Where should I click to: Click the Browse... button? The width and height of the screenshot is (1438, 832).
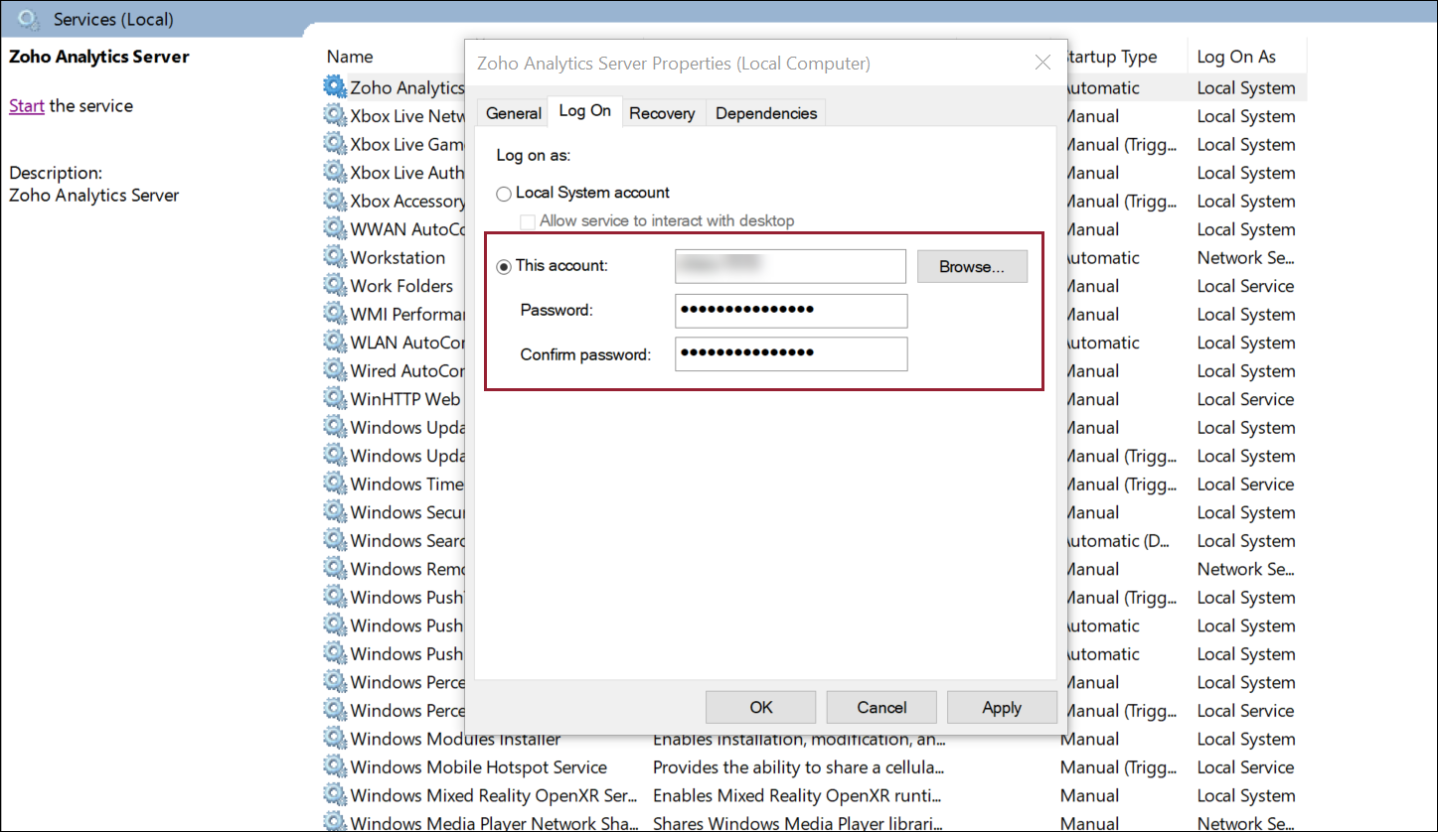pyautogui.click(x=972, y=266)
